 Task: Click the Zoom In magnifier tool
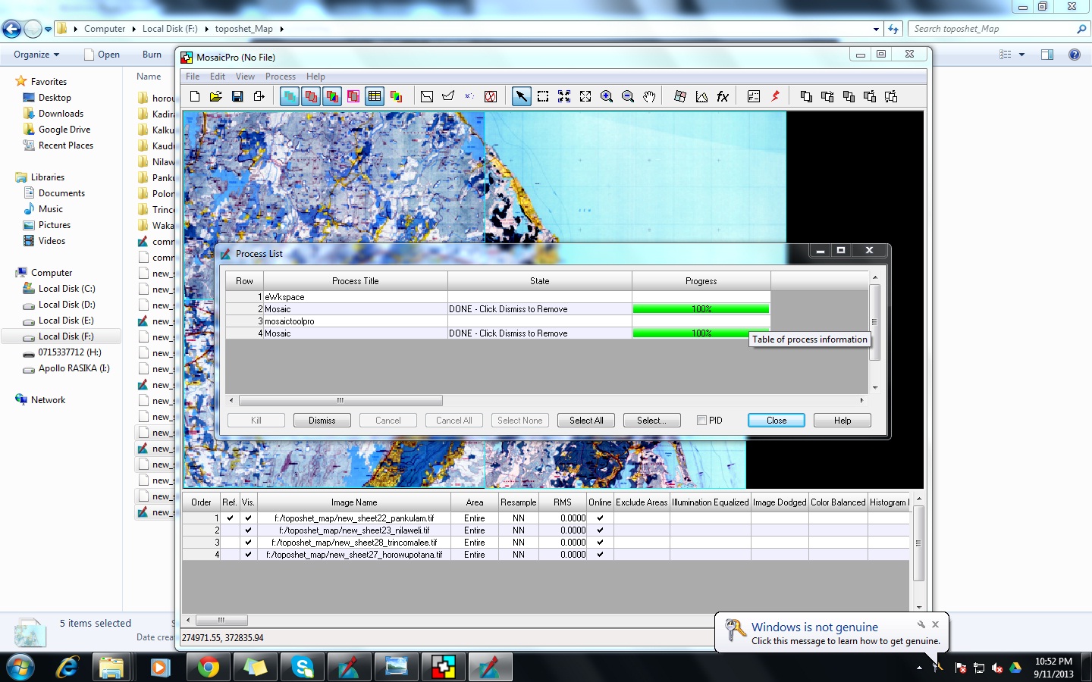coord(606,96)
